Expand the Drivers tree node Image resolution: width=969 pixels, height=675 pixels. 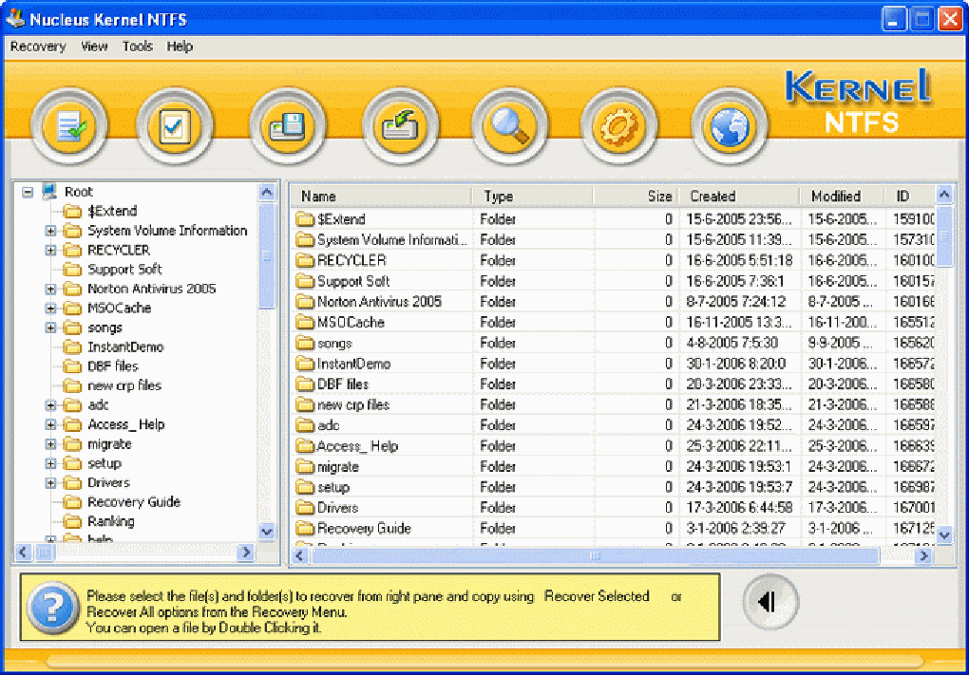click(50, 483)
